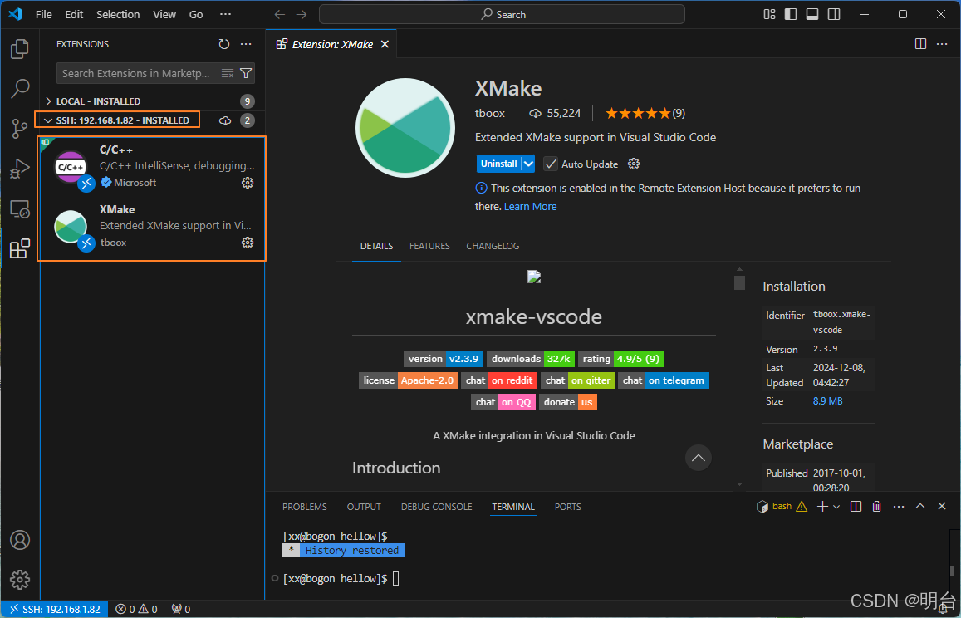Switch to DEBUG CONSOLE tab
961x618 pixels.
[436, 507]
